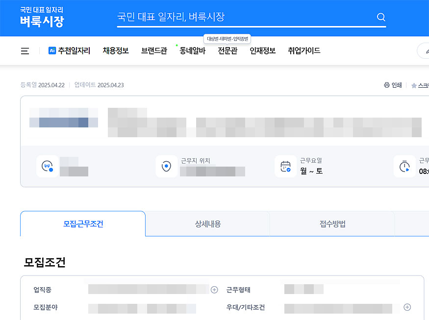Click the 근무지 위치 label
429x320 pixels.
[195, 161]
